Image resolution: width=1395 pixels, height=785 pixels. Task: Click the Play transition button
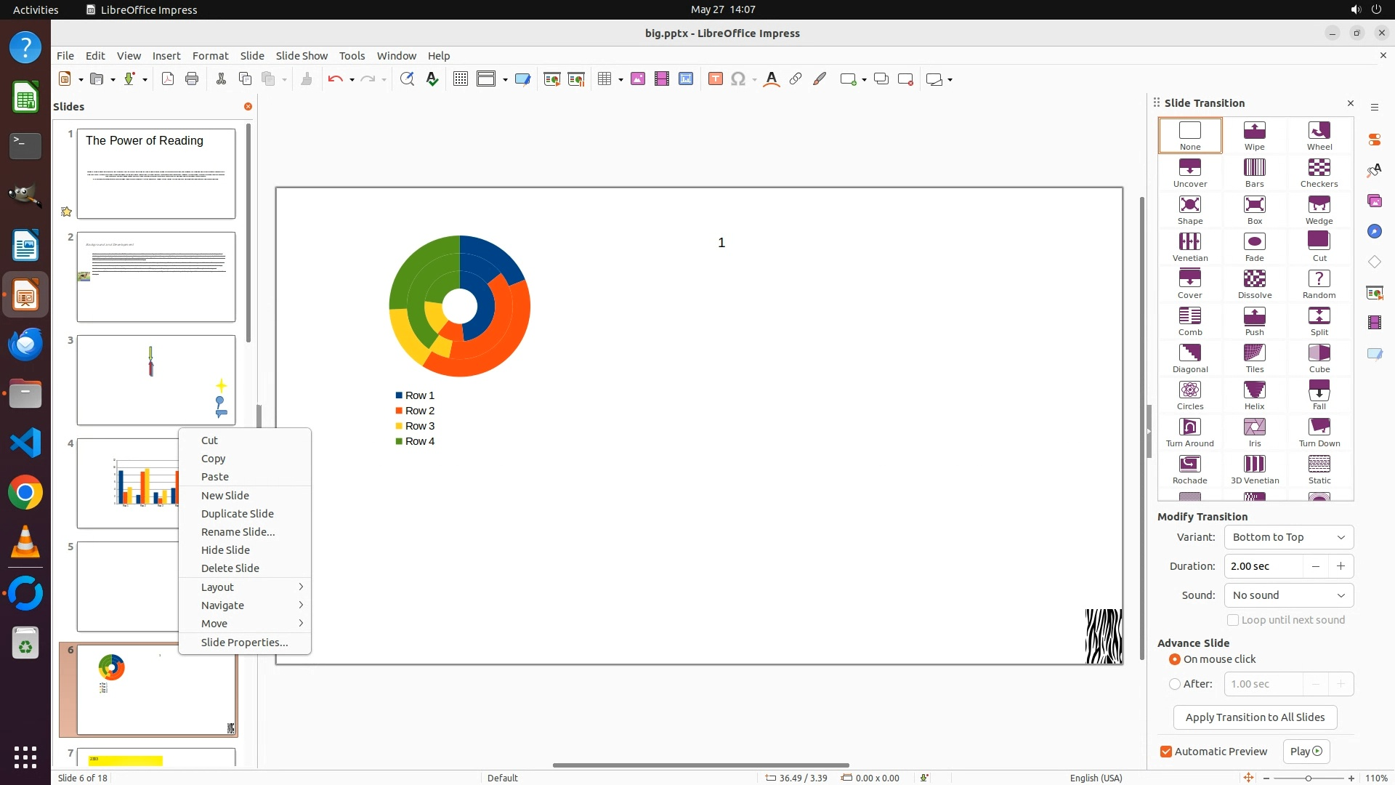1306,752
